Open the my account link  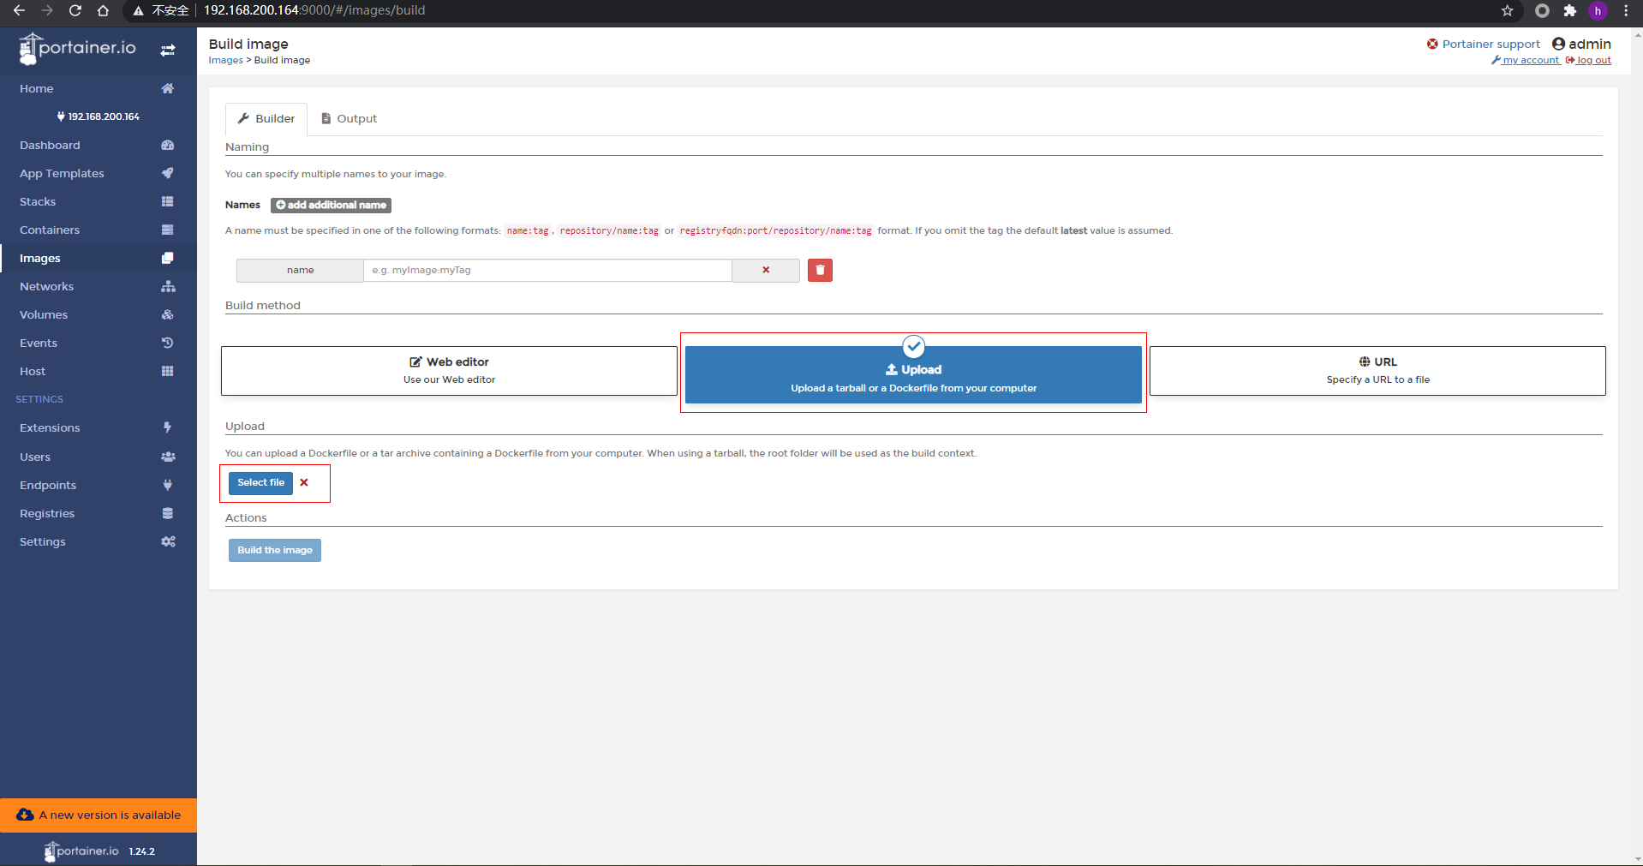1526,60
